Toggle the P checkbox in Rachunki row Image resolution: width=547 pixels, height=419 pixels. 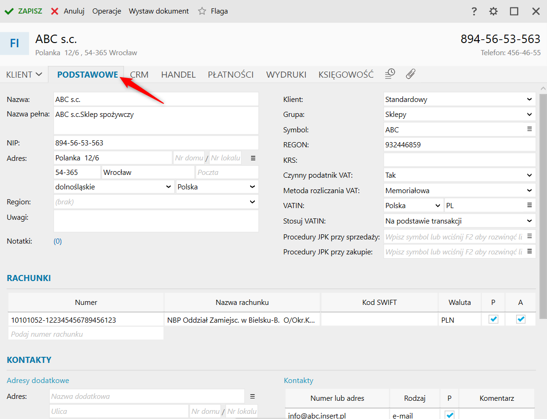493,319
